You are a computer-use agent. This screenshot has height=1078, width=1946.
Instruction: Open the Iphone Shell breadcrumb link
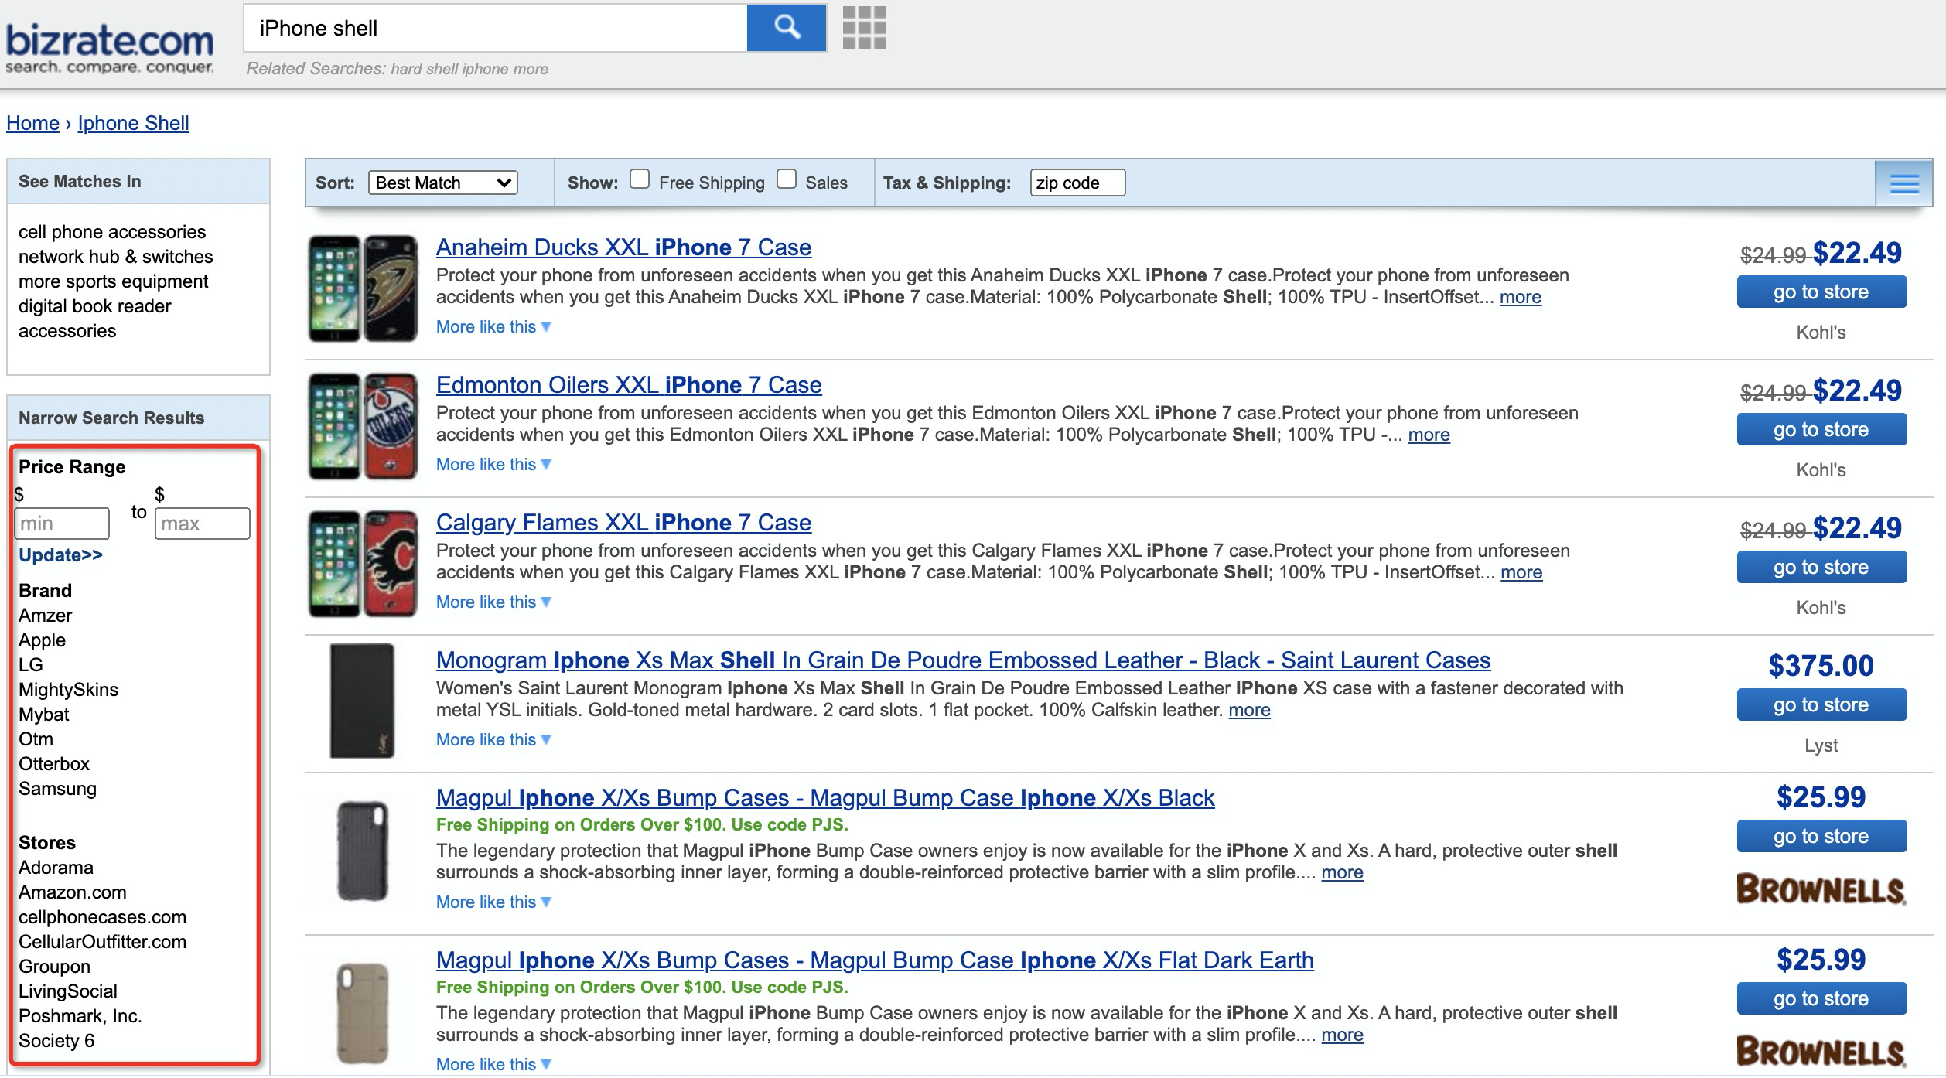pos(133,123)
